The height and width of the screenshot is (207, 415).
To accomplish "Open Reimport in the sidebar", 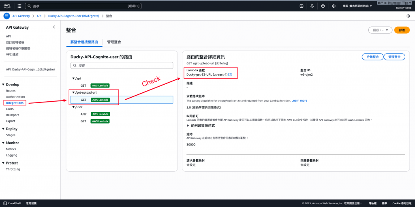I will pyautogui.click(x=13, y=115).
